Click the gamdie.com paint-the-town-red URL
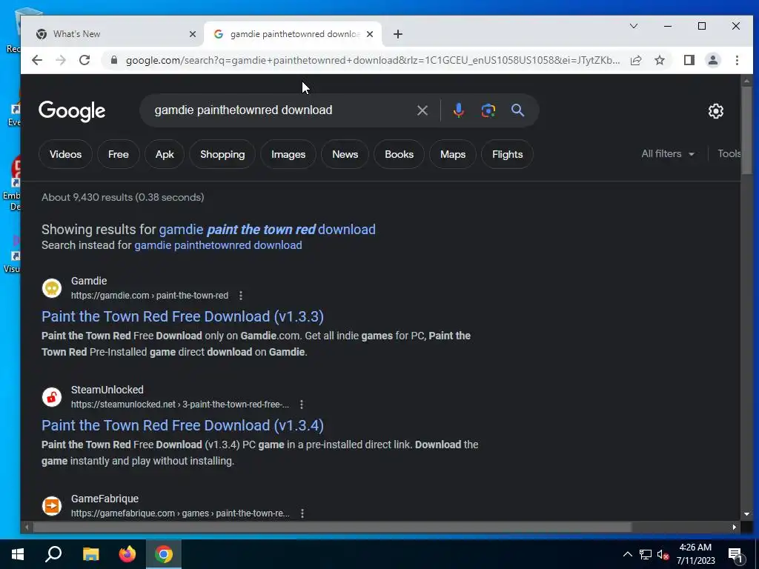This screenshot has height=569, width=759. pyautogui.click(x=150, y=295)
